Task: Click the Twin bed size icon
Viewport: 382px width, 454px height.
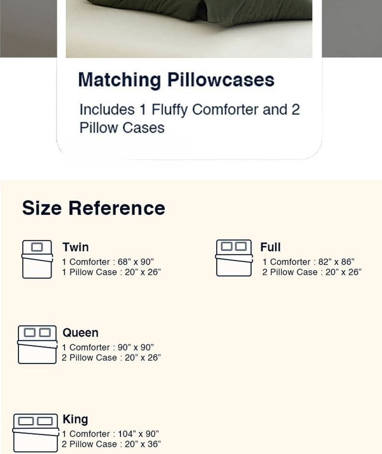Action: [37, 259]
